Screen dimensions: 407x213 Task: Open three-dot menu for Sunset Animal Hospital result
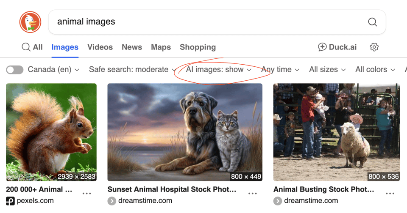point(252,194)
